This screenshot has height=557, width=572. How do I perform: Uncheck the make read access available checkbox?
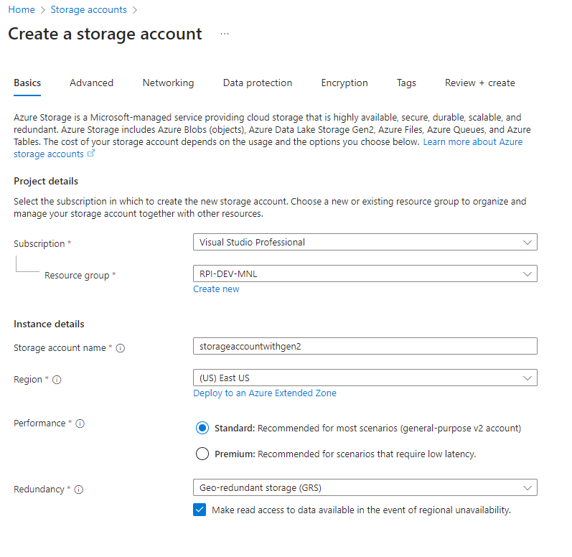click(x=200, y=510)
